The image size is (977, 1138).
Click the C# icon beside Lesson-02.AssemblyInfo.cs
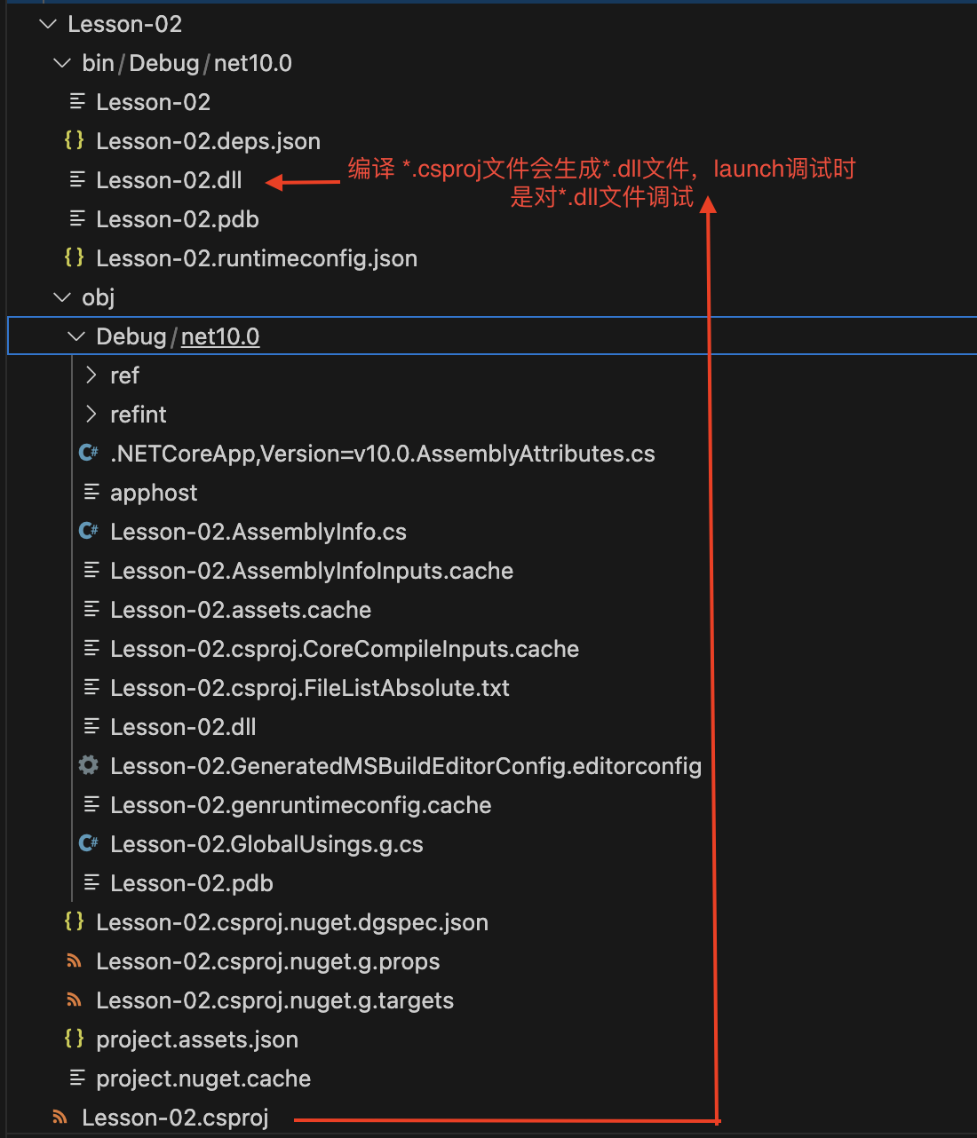(x=88, y=531)
